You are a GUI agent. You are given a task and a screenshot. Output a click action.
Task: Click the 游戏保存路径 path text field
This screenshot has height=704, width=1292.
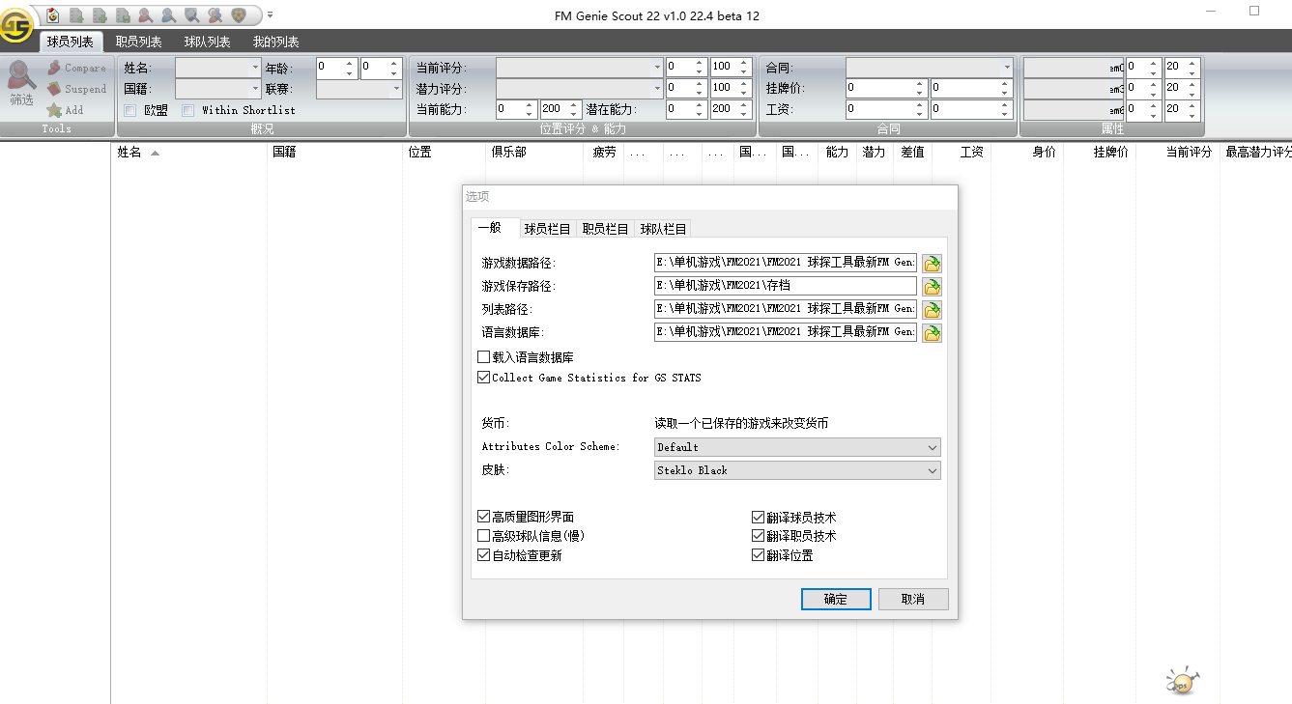pyautogui.click(x=785, y=286)
